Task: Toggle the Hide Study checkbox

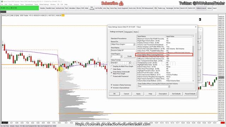Action: click(x=112, y=69)
